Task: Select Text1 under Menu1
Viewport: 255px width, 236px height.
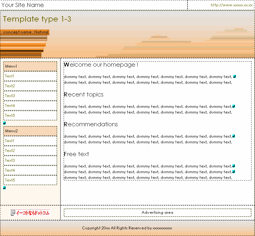Action: click(10, 76)
